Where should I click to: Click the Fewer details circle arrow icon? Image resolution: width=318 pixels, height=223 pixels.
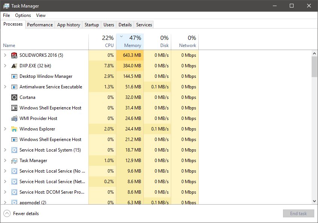7,214
